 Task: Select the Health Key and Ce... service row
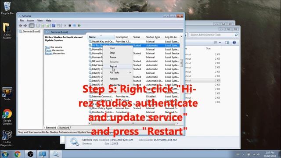tap(134, 42)
